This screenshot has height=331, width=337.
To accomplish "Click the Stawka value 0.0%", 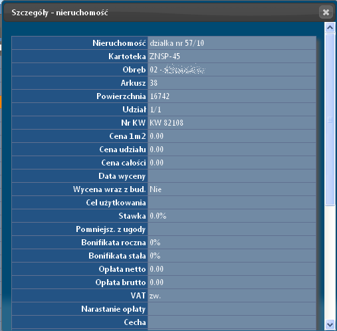I will [158, 216].
